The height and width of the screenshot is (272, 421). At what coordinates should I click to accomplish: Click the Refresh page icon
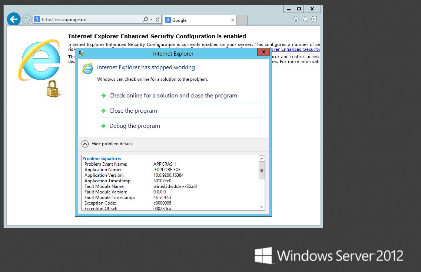pos(158,19)
